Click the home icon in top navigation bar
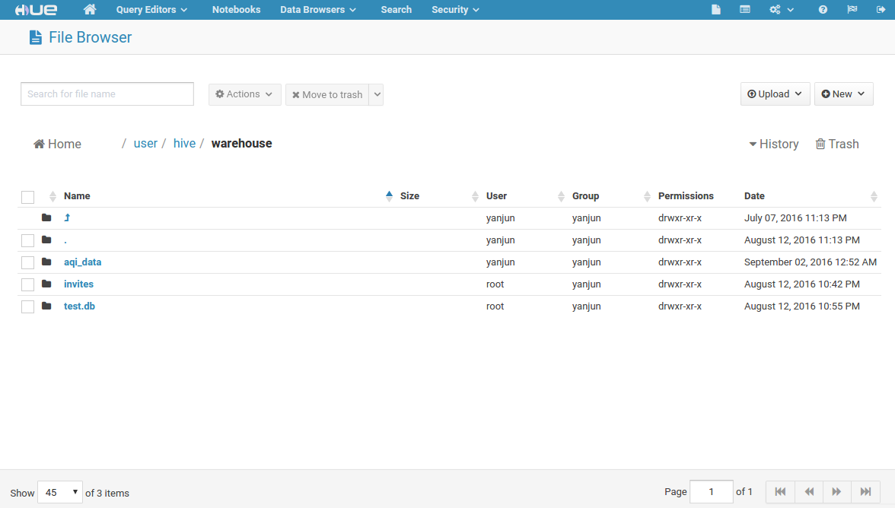 point(90,10)
